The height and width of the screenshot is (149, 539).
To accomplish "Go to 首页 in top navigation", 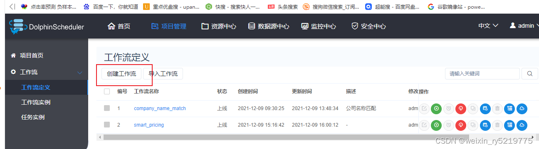I will pyautogui.click(x=119, y=26).
